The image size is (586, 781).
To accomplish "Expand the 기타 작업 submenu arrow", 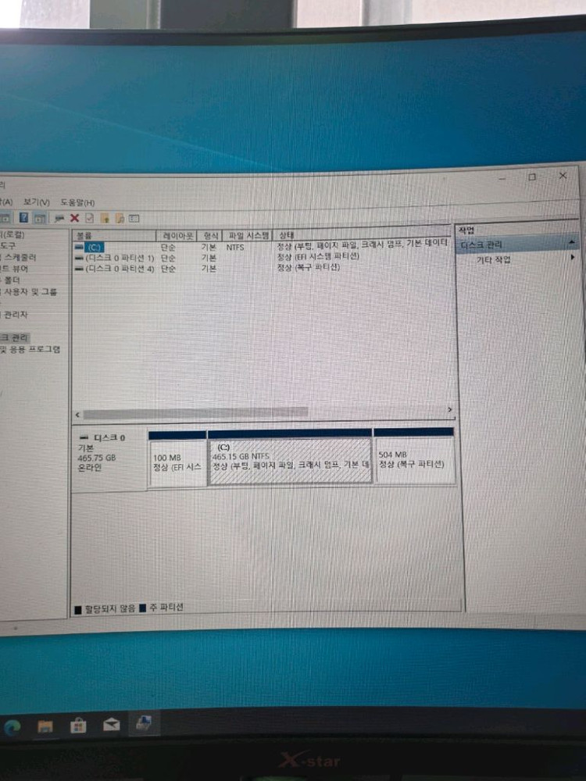I will coord(572,258).
